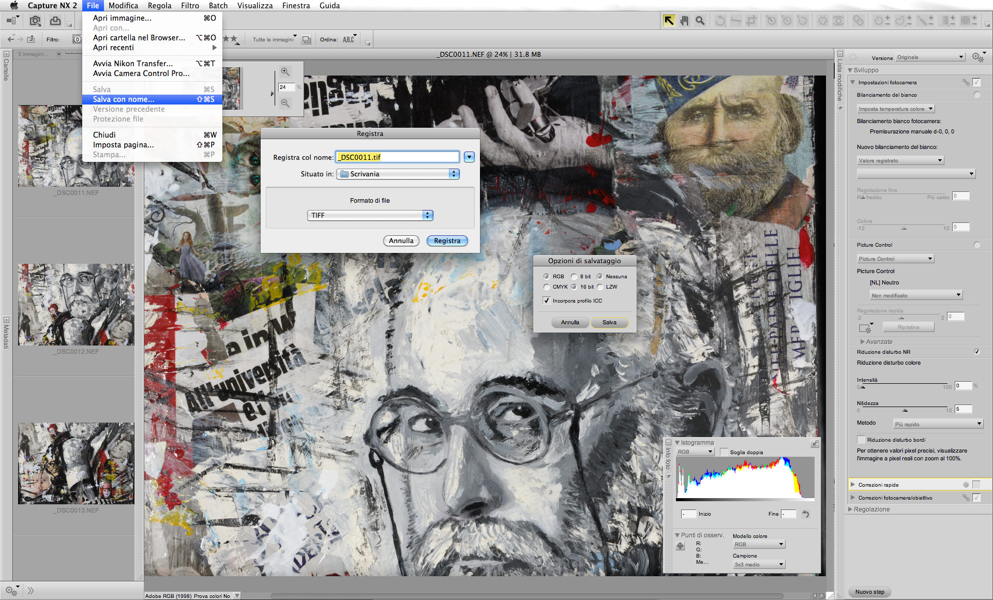Click Nuovo step button
The width and height of the screenshot is (993, 600).
[869, 592]
